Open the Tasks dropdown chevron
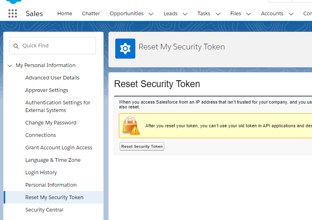 (x=218, y=14)
